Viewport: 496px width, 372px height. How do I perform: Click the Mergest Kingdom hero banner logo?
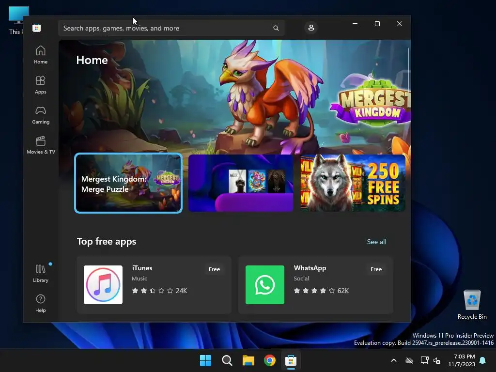(x=370, y=101)
